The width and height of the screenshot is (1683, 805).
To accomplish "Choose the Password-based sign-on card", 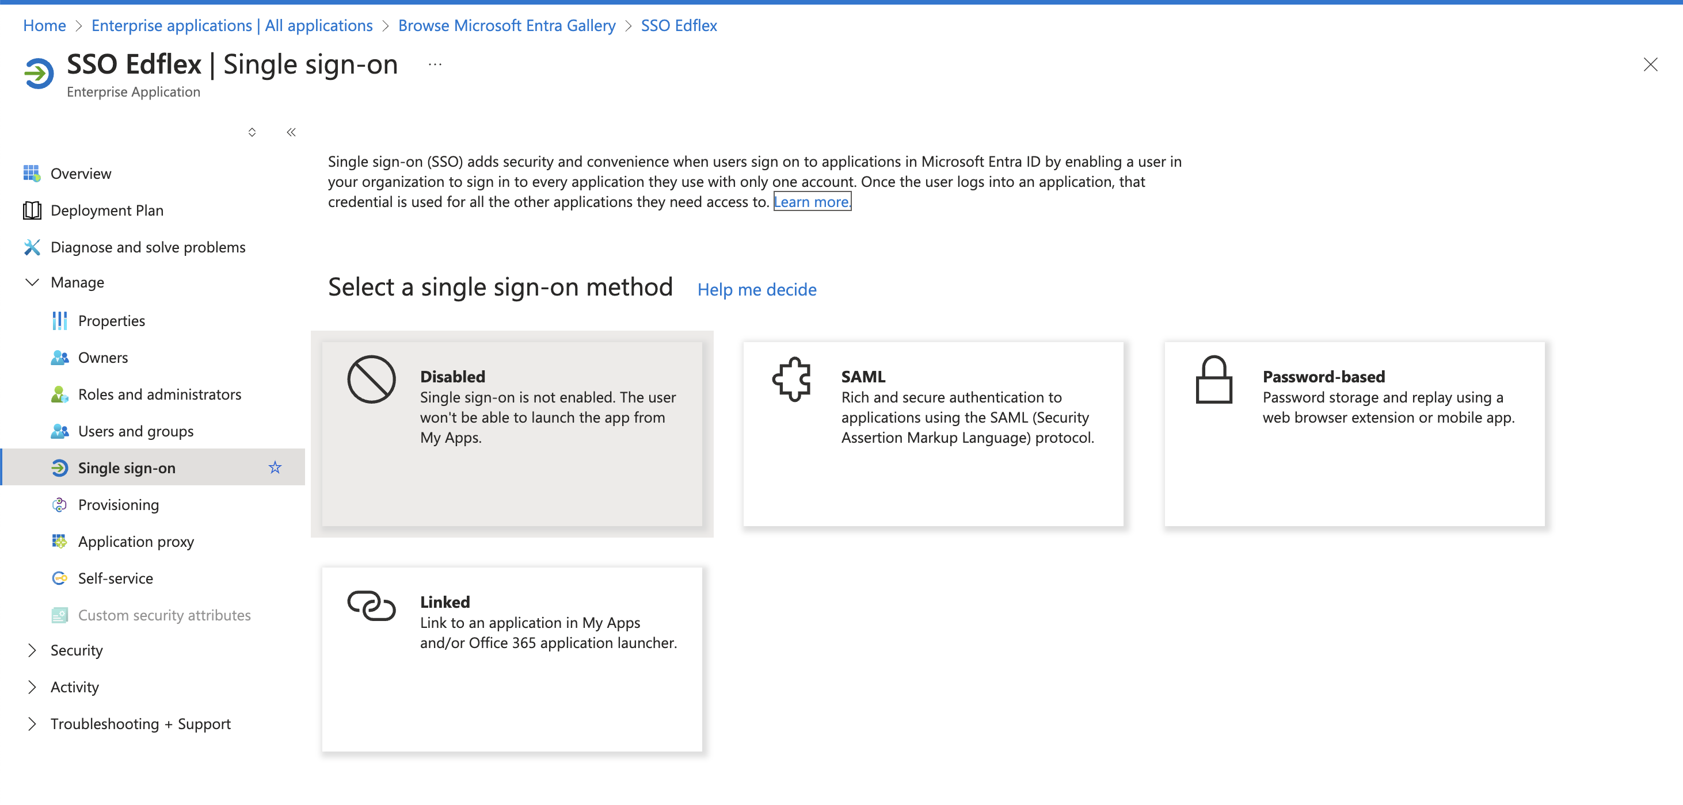I will [x=1354, y=434].
